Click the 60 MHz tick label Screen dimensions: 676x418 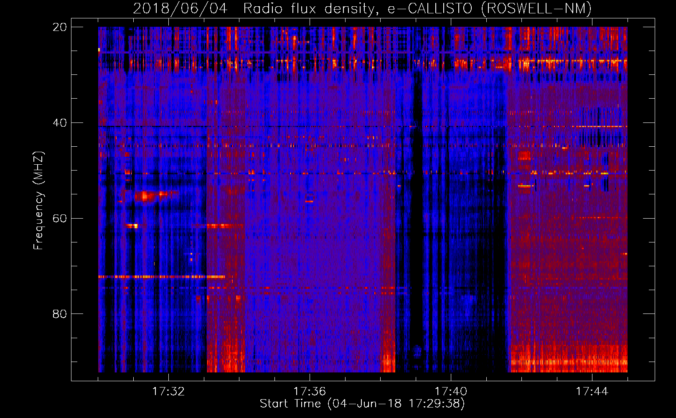tap(60, 219)
